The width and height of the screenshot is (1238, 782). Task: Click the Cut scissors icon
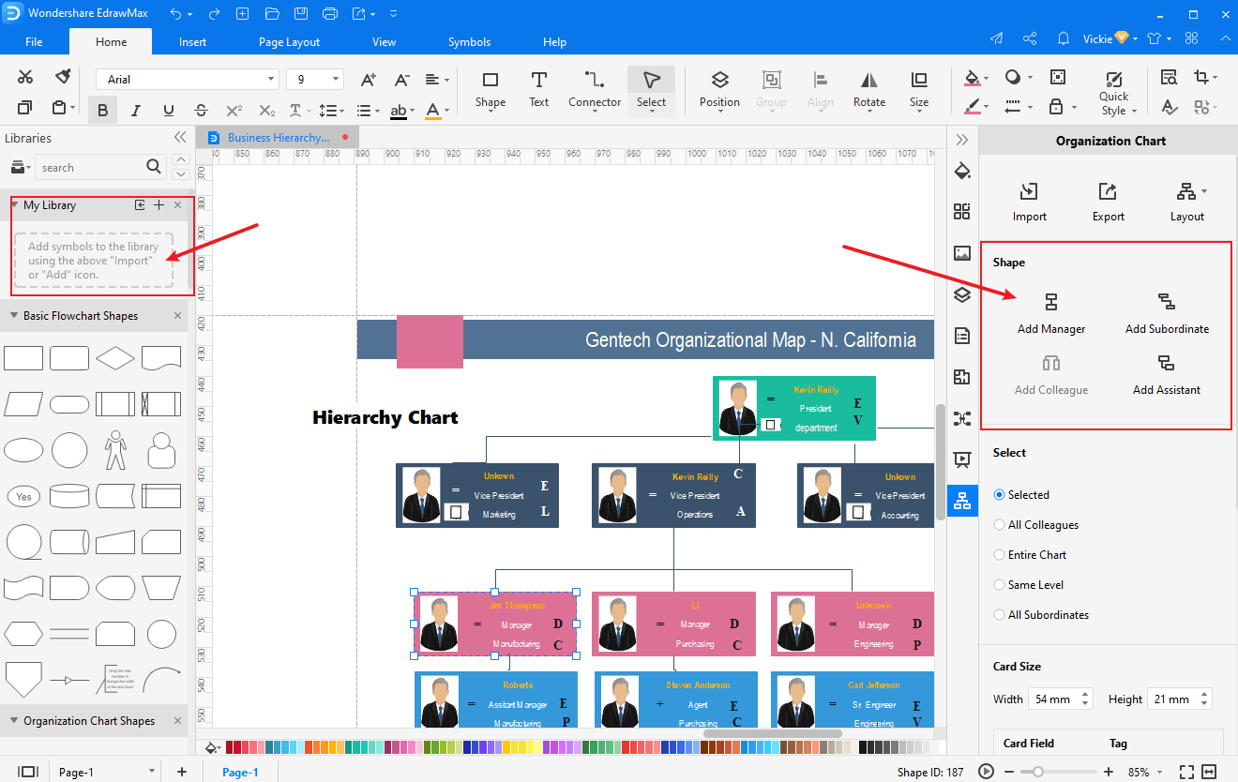pos(25,78)
